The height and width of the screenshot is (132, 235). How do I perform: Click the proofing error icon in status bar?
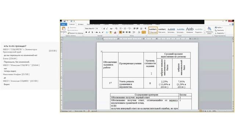(x=89, y=111)
